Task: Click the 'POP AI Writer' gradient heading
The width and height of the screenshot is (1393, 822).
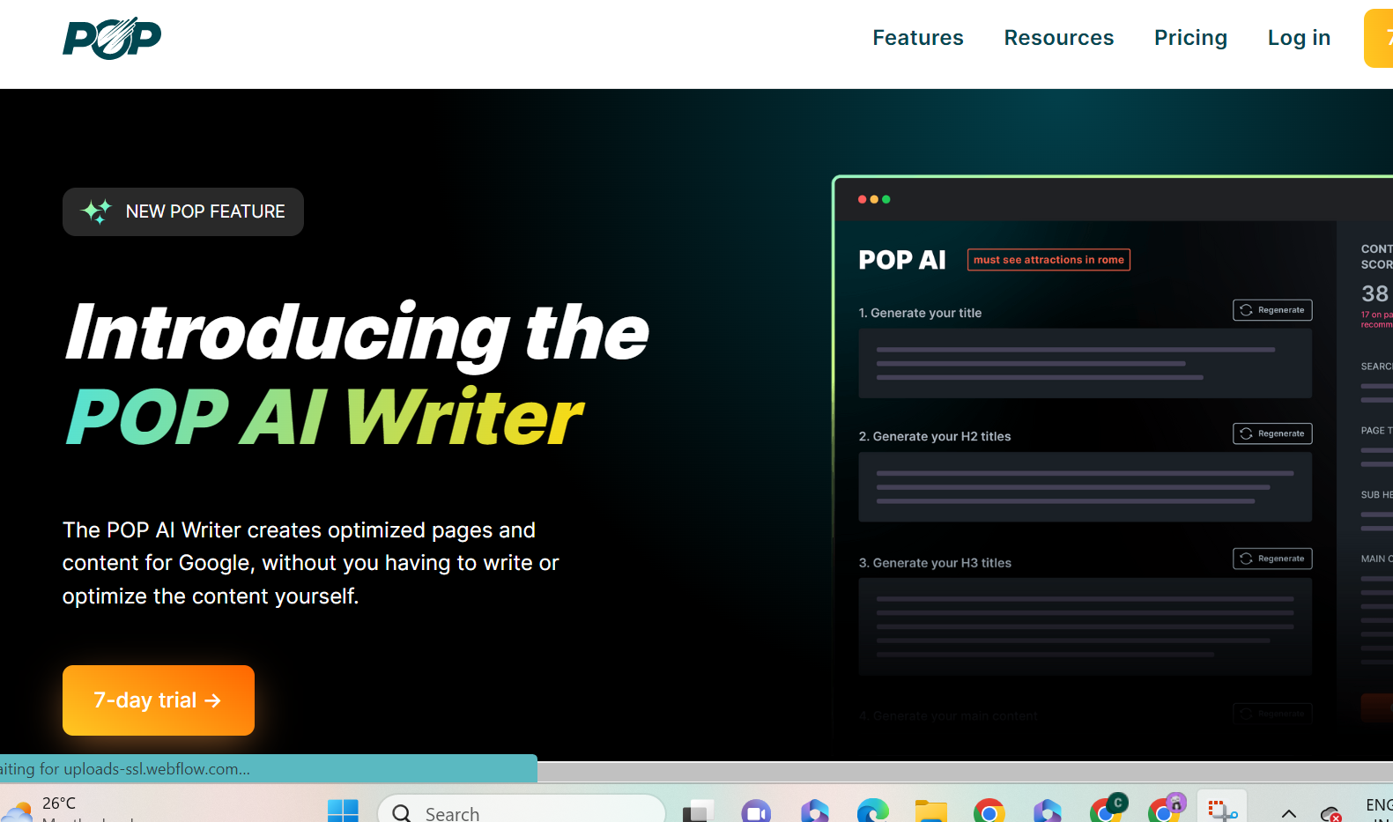Action: [x=324, y=418]
